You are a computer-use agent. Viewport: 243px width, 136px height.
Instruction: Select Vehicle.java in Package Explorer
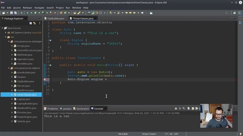24,121
